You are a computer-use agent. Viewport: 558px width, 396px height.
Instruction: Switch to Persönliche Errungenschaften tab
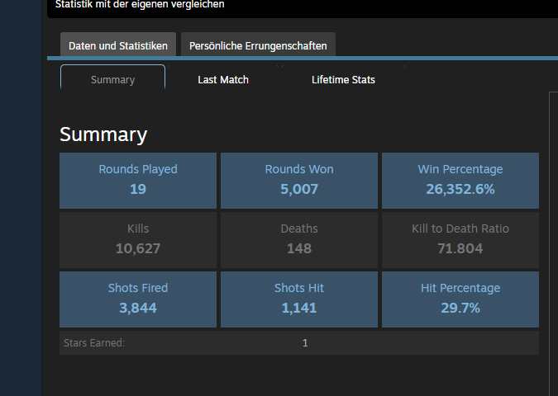point(258,45)
